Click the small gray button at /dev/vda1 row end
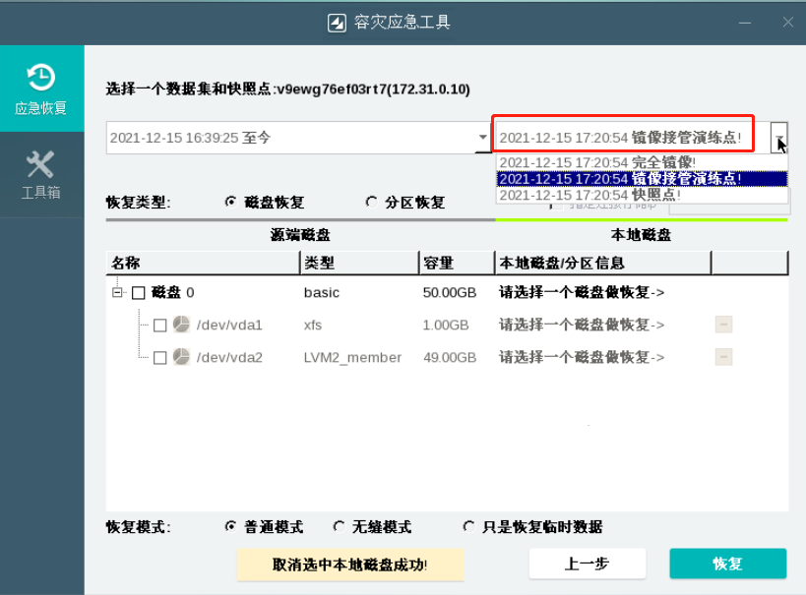 pyautogui.click(x=723, y=326)
